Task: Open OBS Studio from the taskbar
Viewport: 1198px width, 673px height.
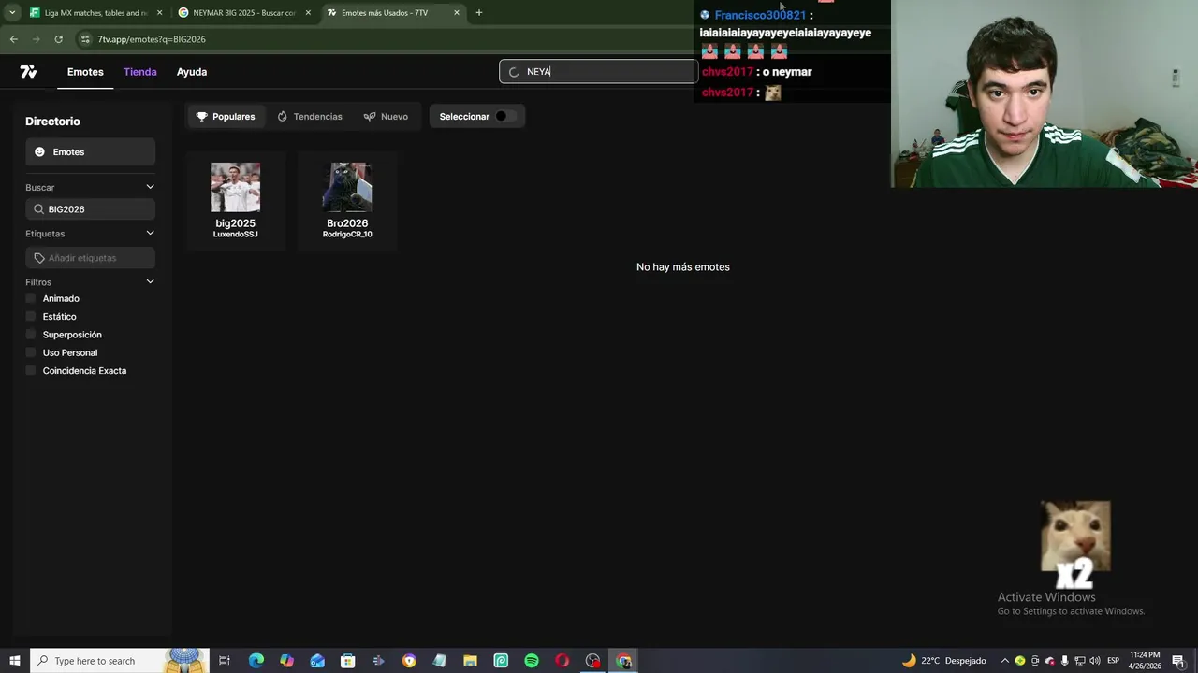Action: (592, 661)
